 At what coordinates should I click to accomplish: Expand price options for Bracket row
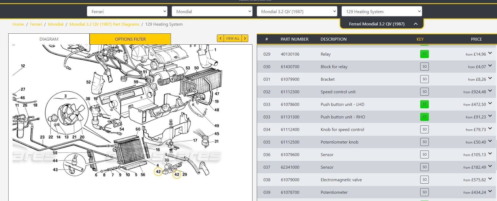490,78
